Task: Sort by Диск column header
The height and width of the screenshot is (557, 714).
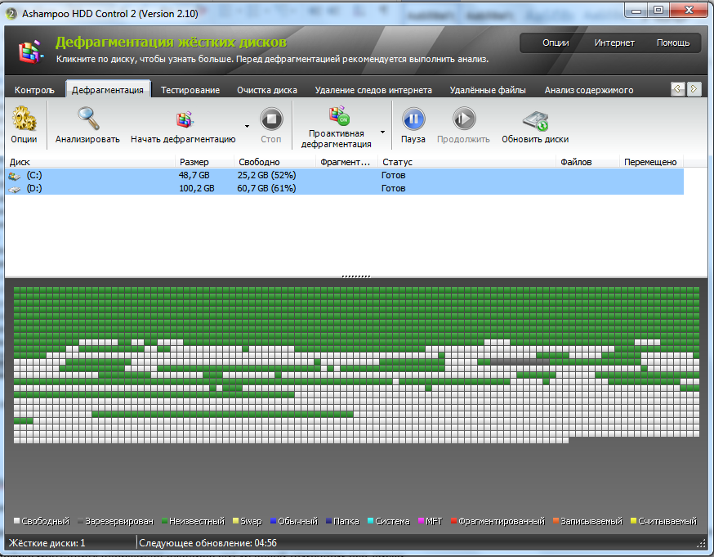Action: (x=90, y=162)
